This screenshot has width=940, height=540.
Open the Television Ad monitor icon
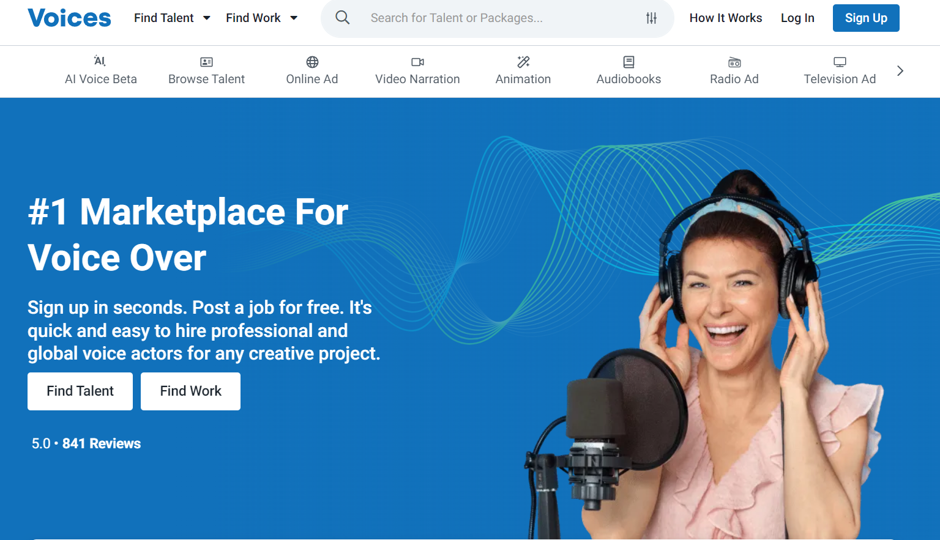pos(840,62)
